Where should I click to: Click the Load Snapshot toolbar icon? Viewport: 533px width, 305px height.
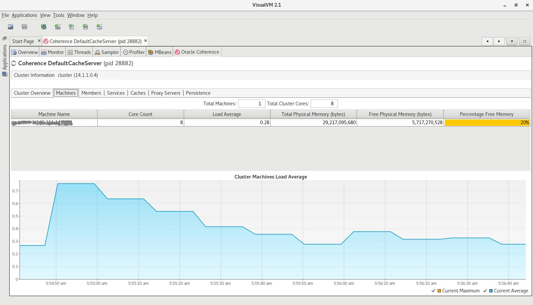(x=11, y=27)
